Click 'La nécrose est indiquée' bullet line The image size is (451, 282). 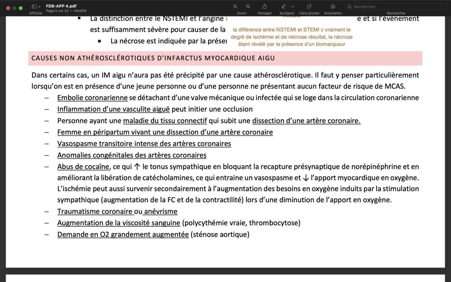pyautogui.click(x=168, y=41)
